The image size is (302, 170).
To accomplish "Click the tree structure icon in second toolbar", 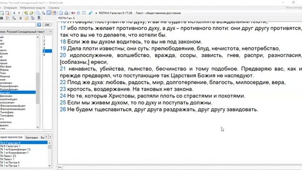I will [33, 18].
